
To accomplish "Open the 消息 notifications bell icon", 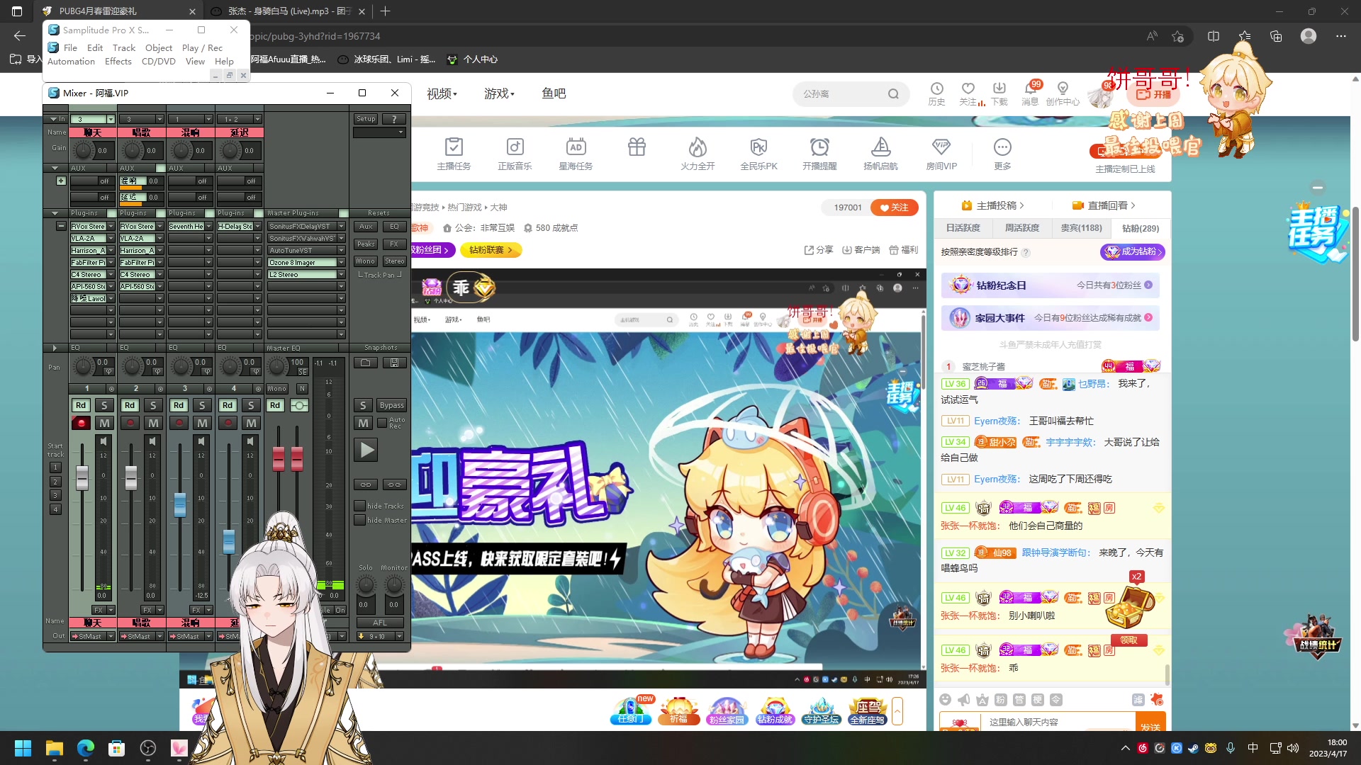I will (1030, 93).
